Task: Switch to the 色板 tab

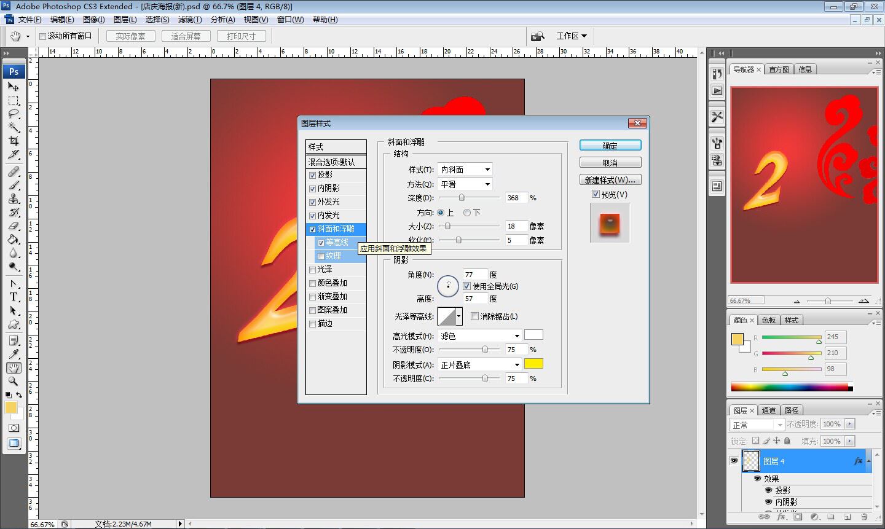Action: (x=769, y=320)
